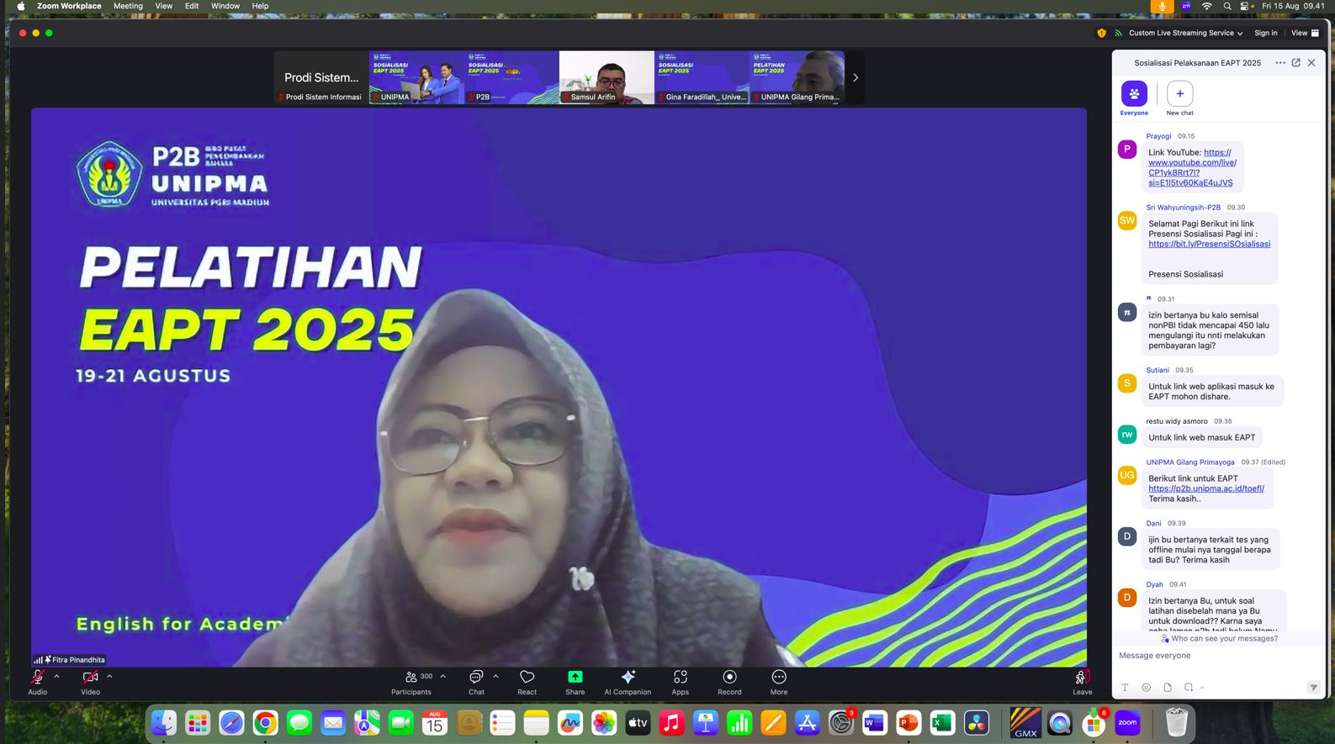Open text formatting T icon in chat
This screenshot has width=1335, height=744.
coord(1125,688)
